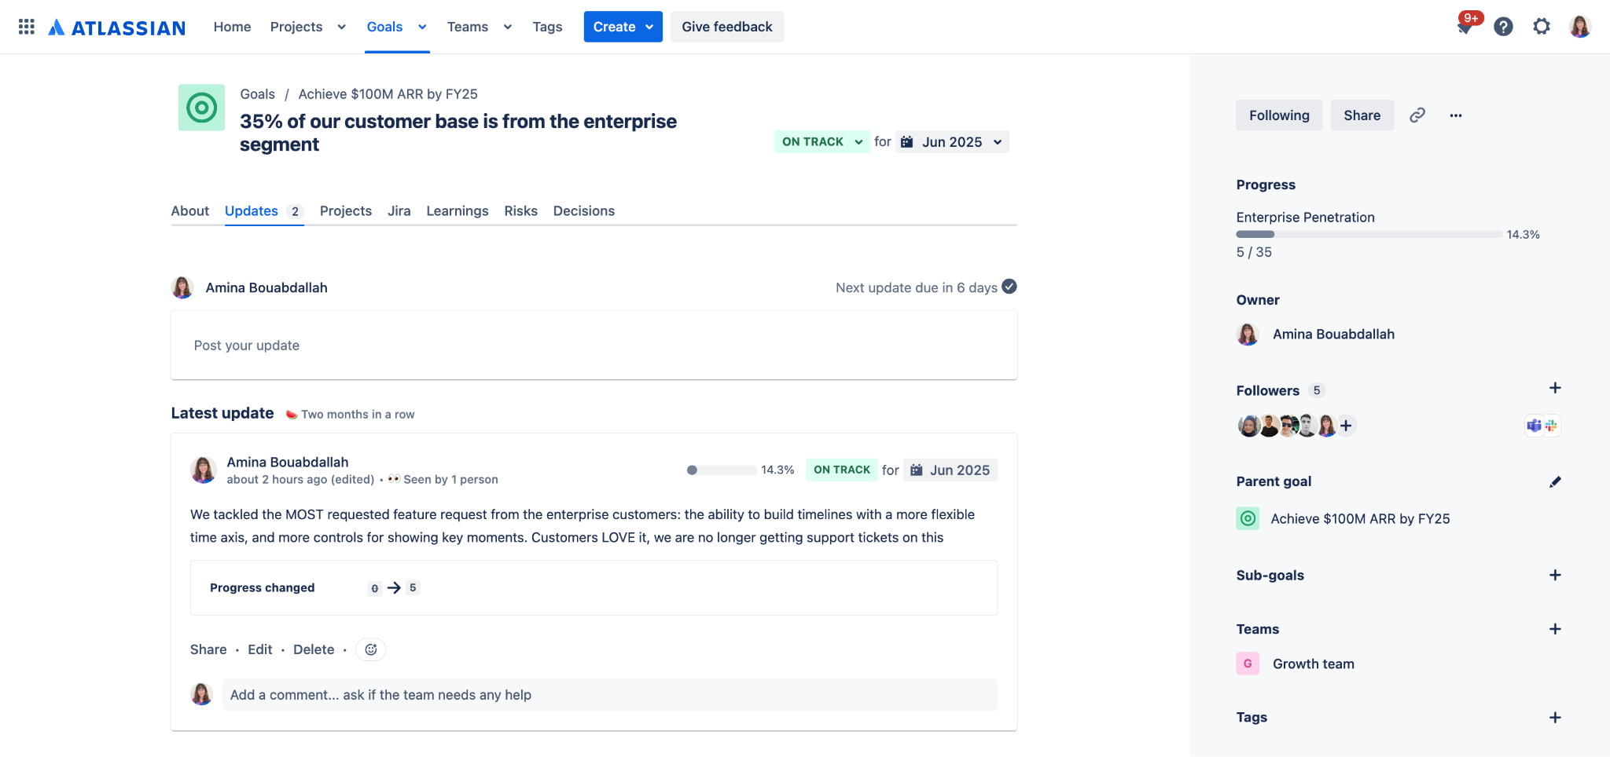Click the pencil icon to edit parent goal
The width and height of the screenshot is (1610, 757).
coord(1555,481)
